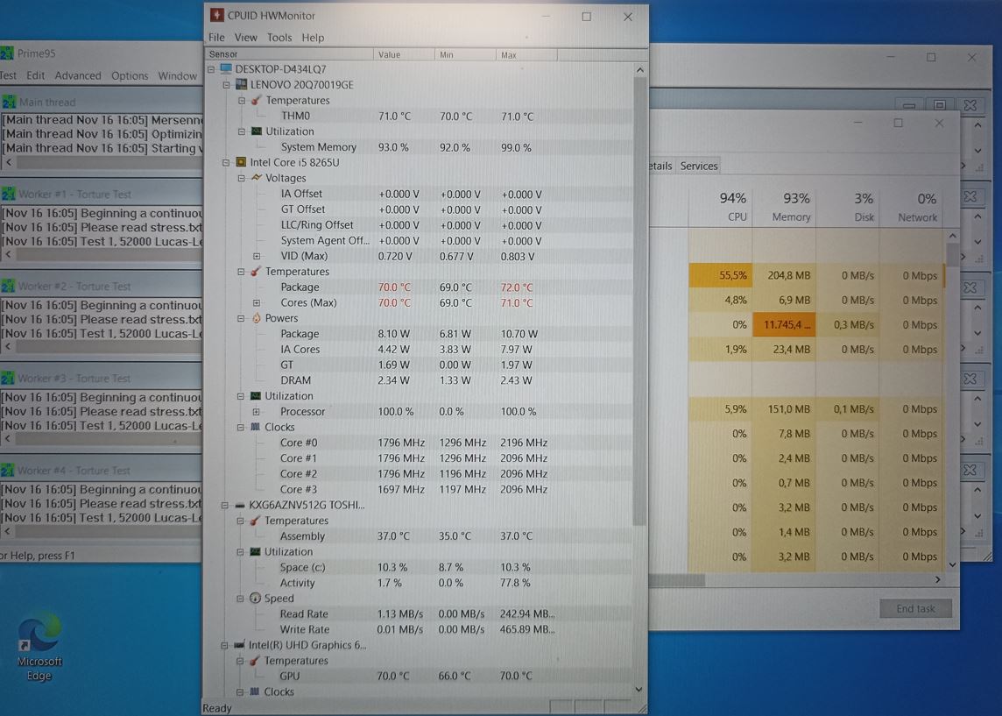Select the Space (c:) utilization row
1002x716 pixels.
419,568
